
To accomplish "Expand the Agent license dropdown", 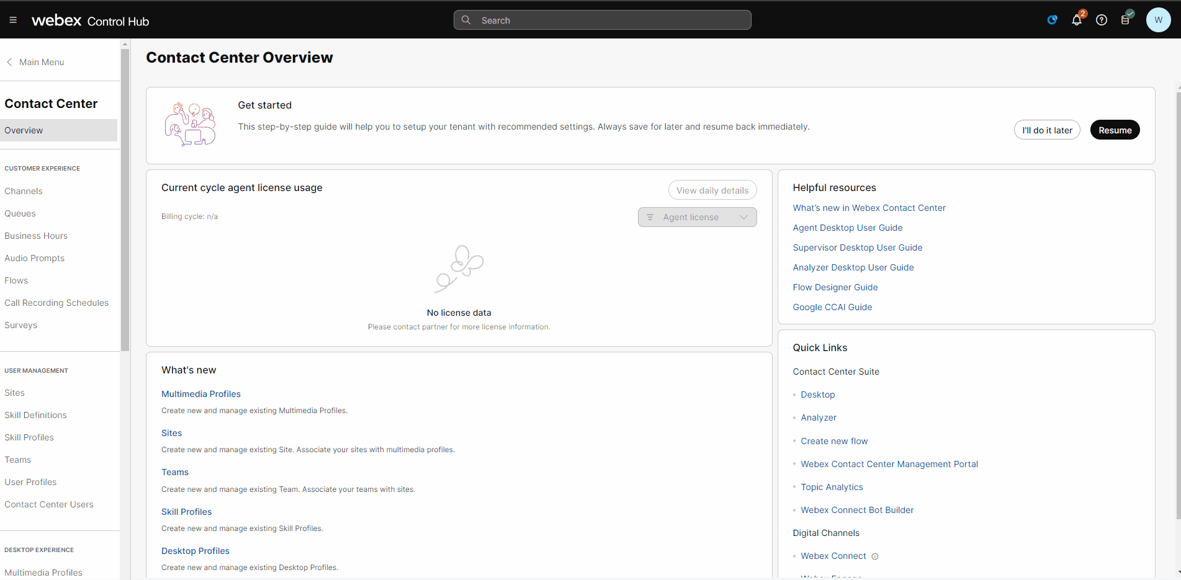I will pos(697,217).
